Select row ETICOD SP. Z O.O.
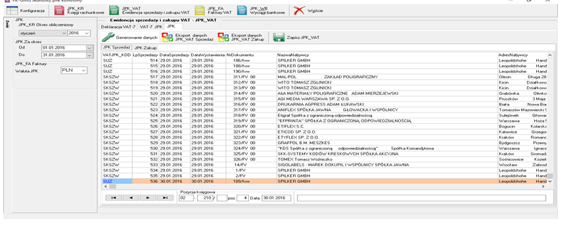571x240 pixels. (x=325, y=132)
